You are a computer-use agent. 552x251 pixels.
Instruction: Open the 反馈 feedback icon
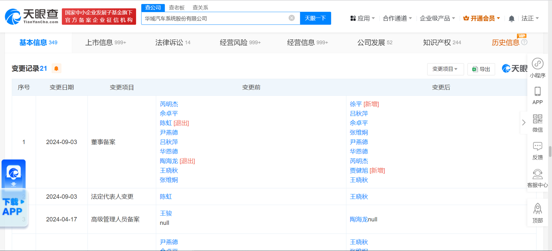pyautogui.click(x=537, y=147)
